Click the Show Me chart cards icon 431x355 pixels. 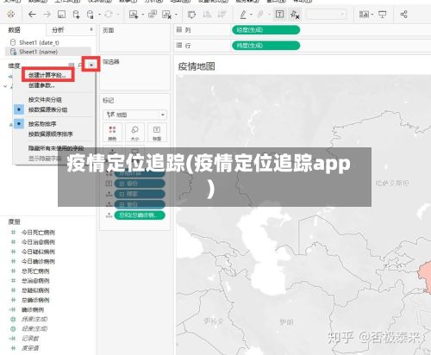(364, 15)
